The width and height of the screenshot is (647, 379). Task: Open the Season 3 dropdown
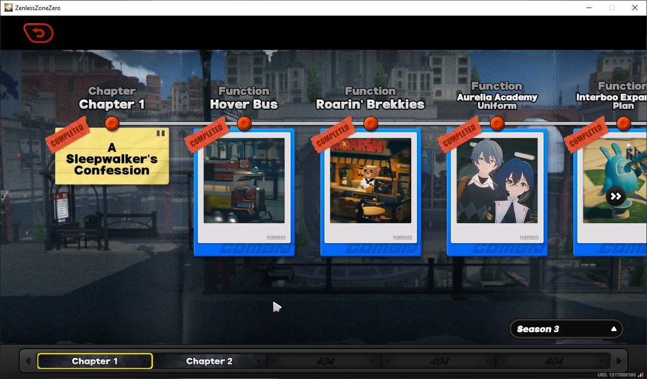tap(567, 329)
